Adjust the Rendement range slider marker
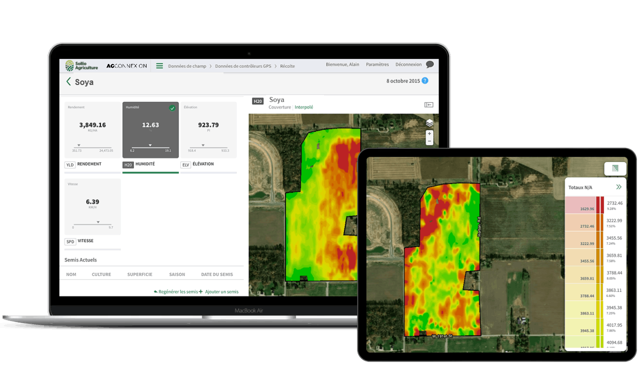This screenshot has width=640, height=370. 79,145
